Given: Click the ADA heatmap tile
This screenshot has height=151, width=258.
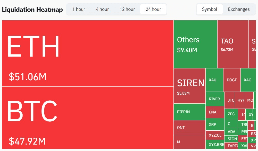Looking at the screenshot, I should (x=231, y=132).
